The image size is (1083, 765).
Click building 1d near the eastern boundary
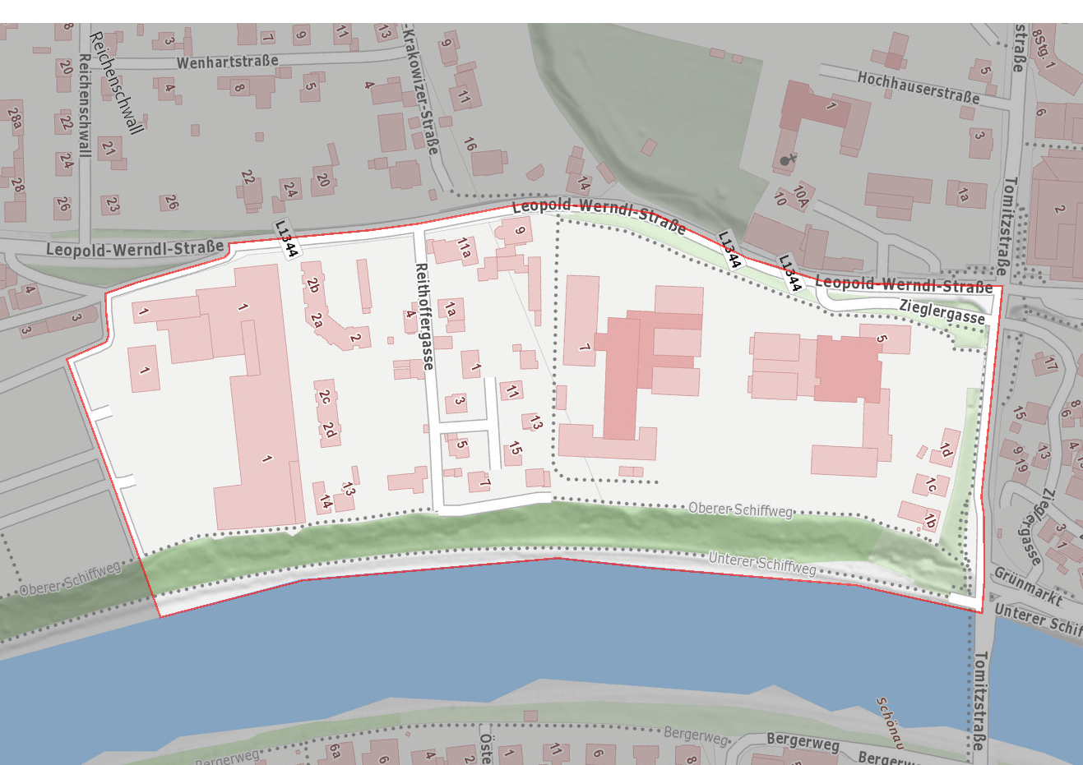pos(946,450)
